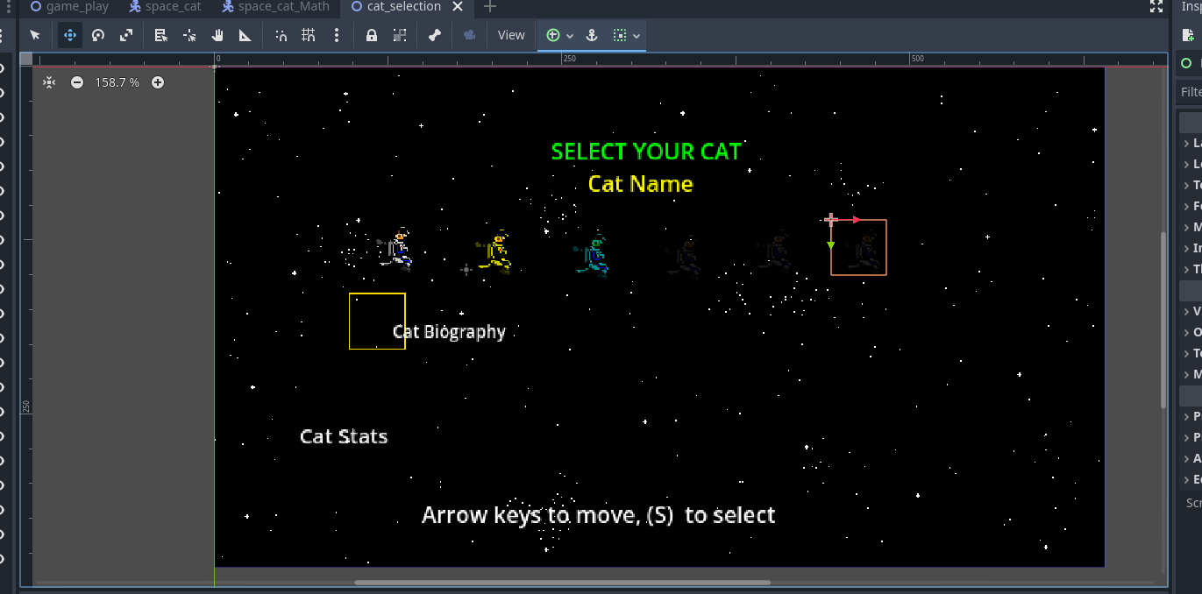Activate the Select Mode arrow tool
This screenshot has width=1202, height=594.
point(35,35)
